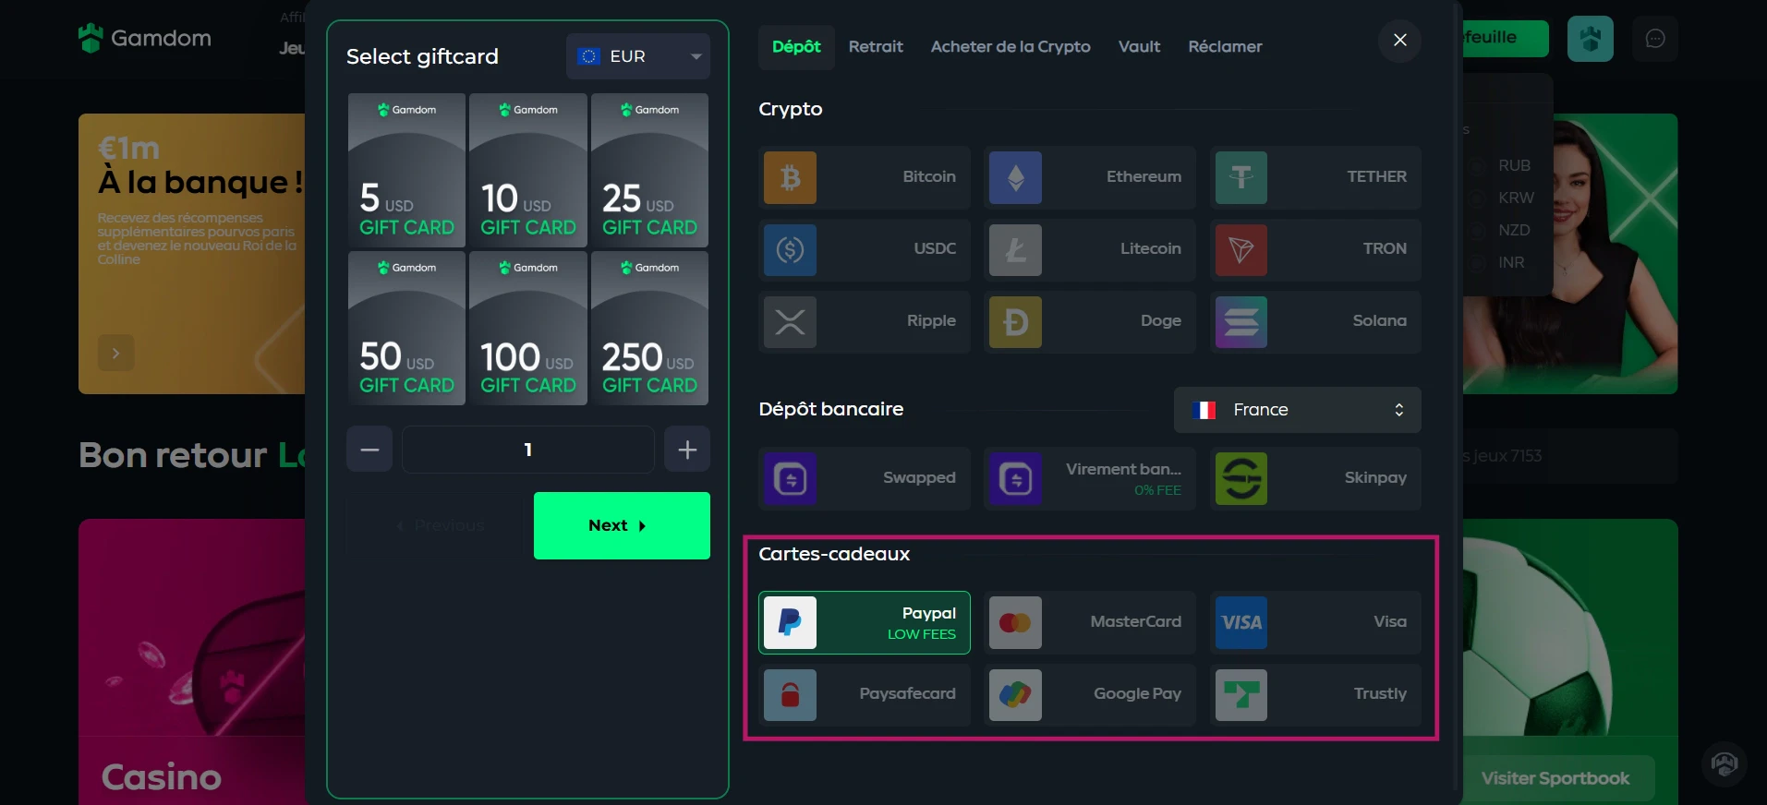Pick the TETHER crypto option
Screen dimensions: 1767x805
[1315, 177]
